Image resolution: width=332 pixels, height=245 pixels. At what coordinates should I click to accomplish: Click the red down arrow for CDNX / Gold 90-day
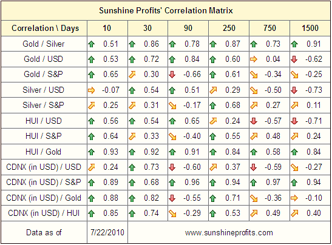[172, 198]
